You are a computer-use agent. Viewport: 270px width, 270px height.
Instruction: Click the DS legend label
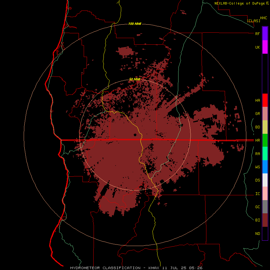click(257, 180)
